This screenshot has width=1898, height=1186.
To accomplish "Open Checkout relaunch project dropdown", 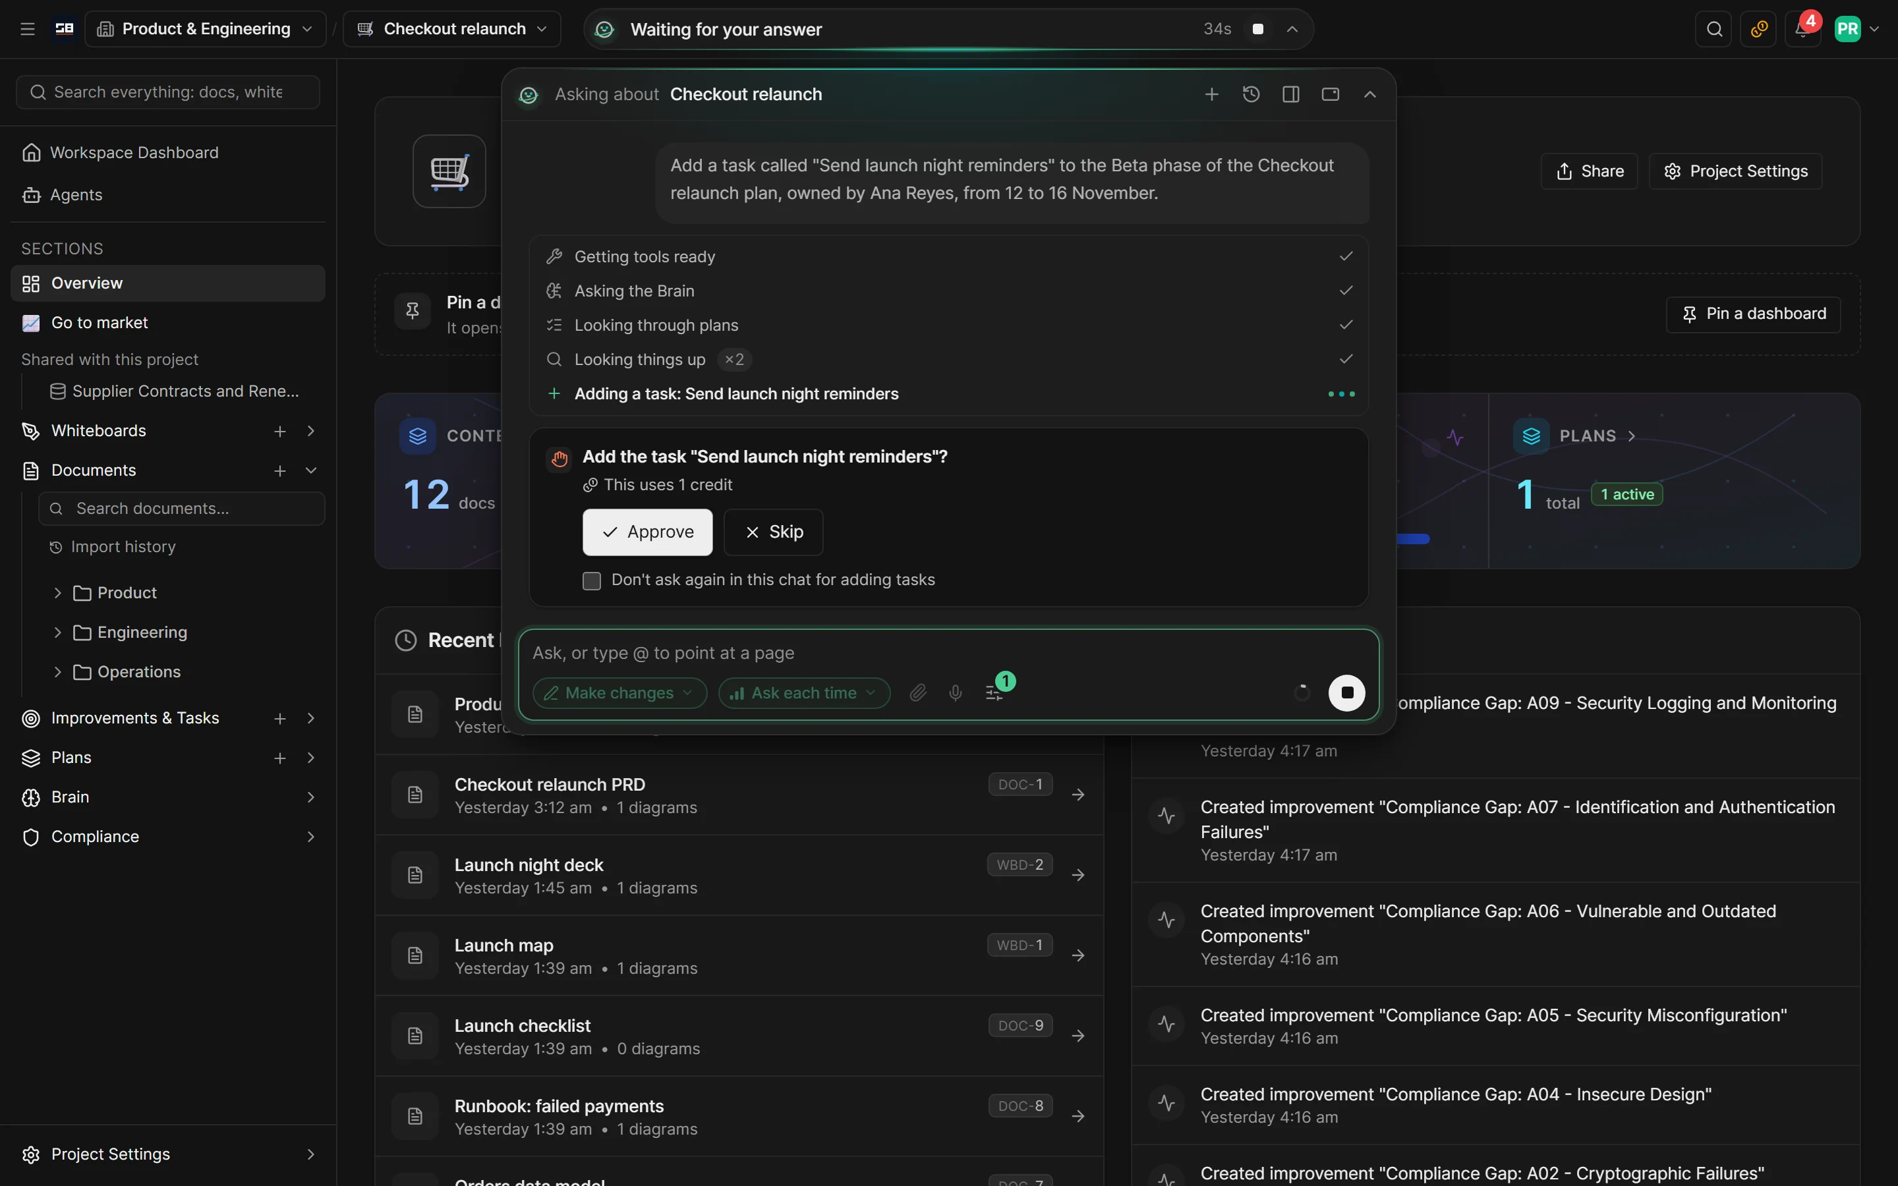I will [x=451, y=29].
